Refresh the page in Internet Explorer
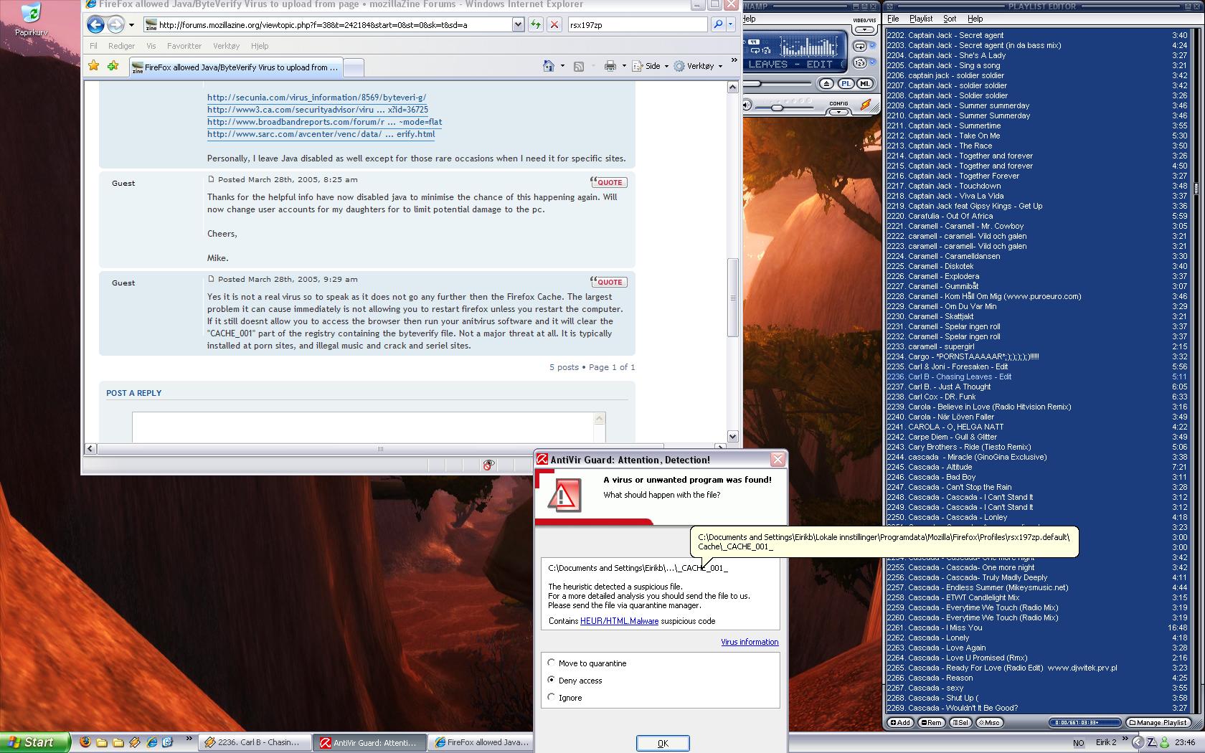1205x753 pixels. pos(535,24)
